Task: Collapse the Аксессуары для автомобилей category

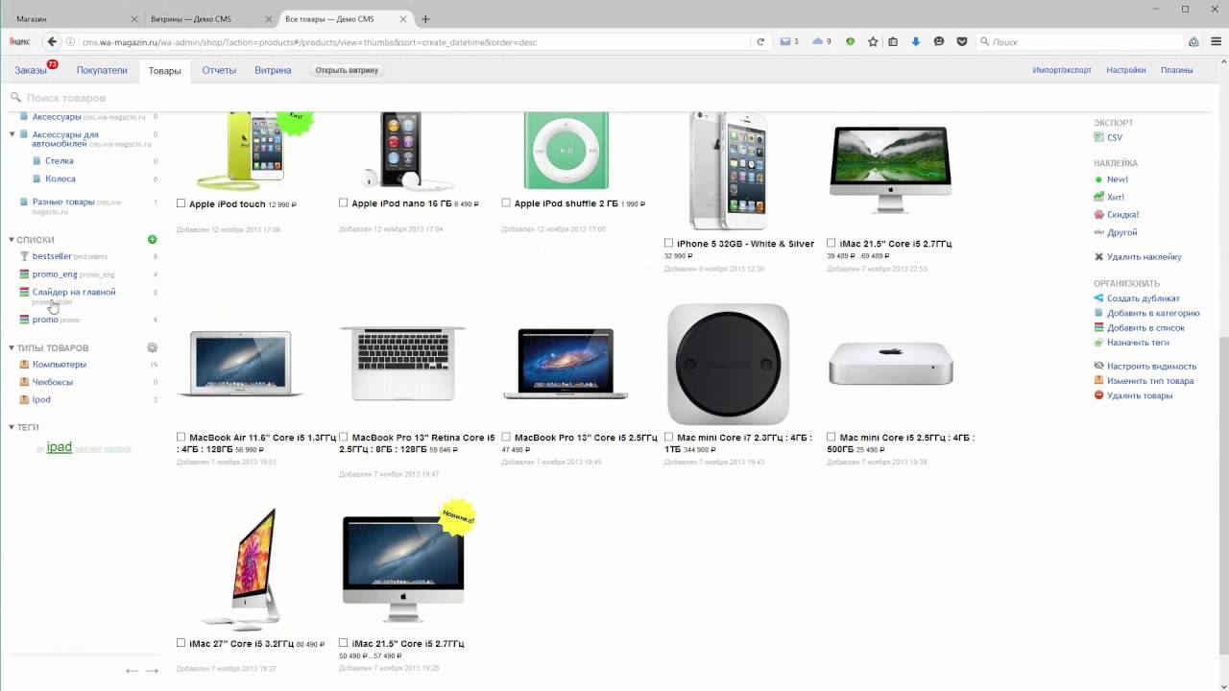Action: 12,133
